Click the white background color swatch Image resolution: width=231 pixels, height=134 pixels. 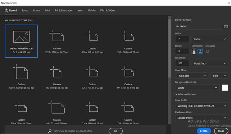pyautogui.click(x=225, y=88)
